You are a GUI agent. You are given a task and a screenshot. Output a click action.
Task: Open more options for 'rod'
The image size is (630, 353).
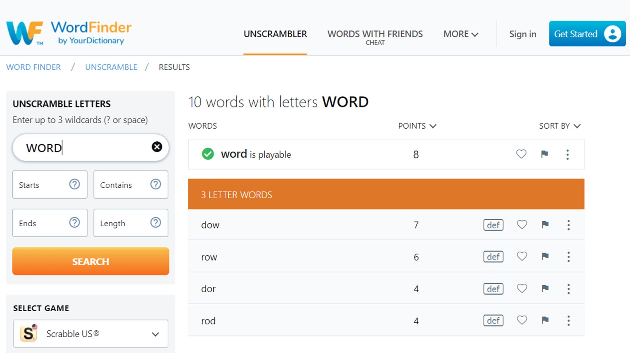568,321
